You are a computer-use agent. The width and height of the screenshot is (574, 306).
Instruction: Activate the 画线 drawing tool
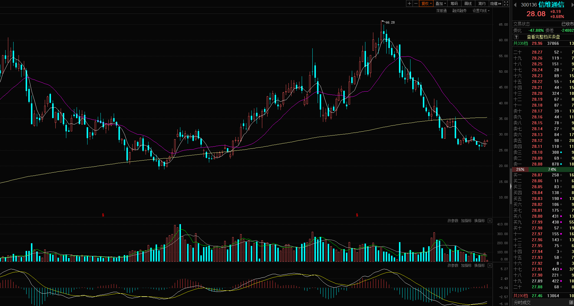pos(468,4)
